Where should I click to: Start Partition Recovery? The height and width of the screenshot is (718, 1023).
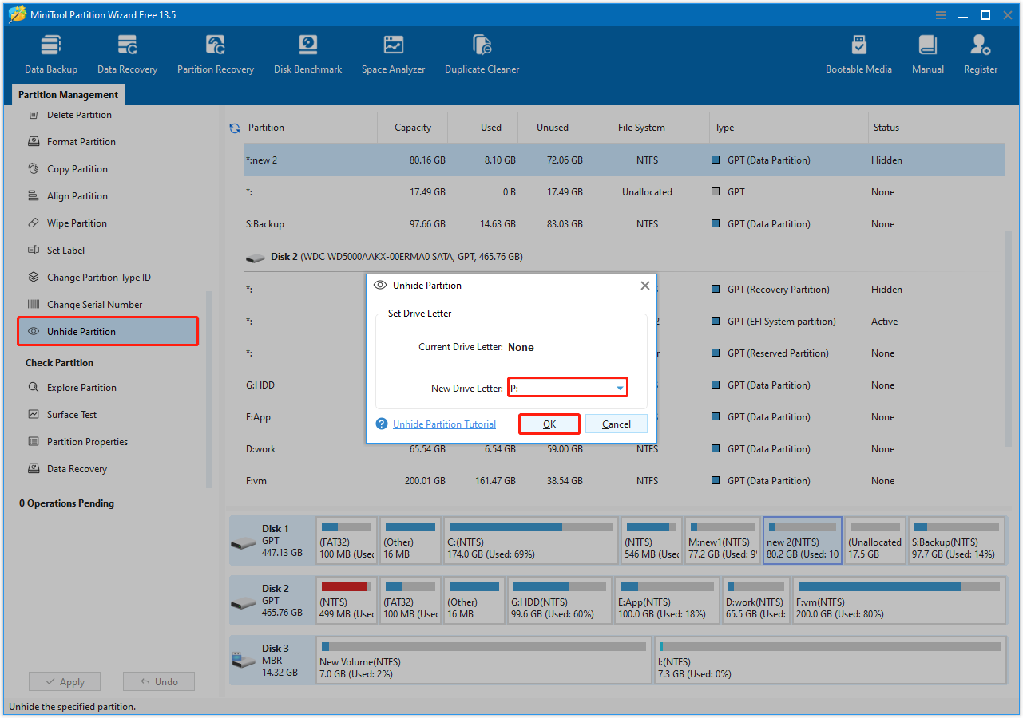coord(215,53)
